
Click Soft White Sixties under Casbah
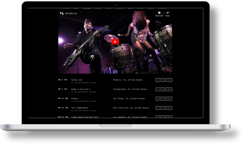point(84,101)
